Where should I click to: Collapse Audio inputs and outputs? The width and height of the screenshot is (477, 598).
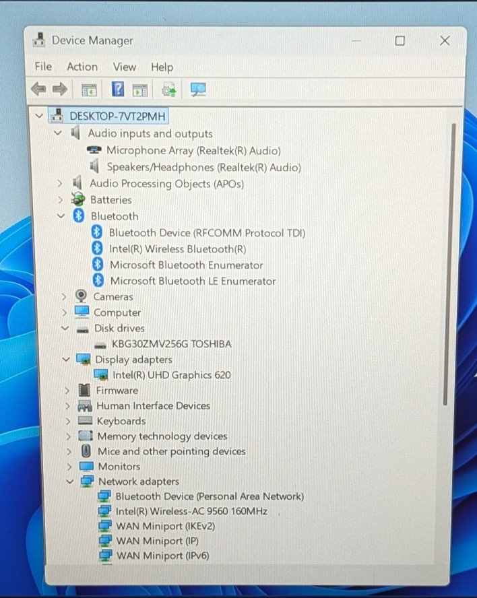point(58,133)
